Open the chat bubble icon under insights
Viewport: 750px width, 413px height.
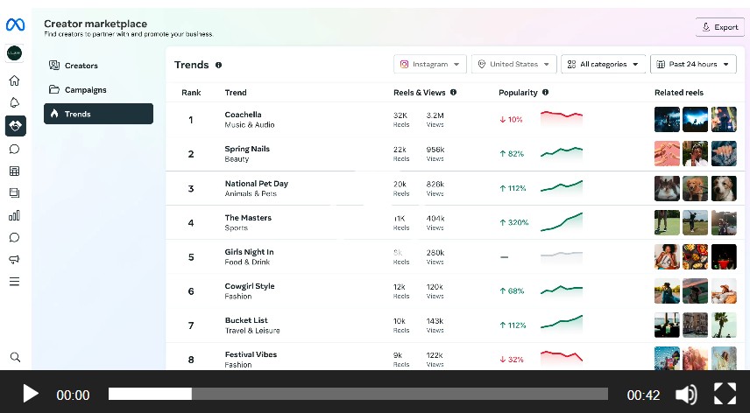click(14, 237)
